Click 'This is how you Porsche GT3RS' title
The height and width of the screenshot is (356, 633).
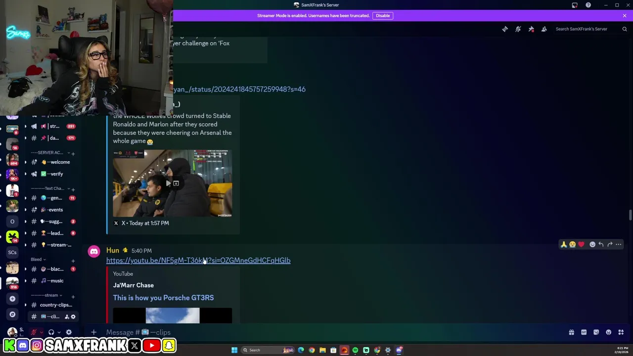pos(163,298)
